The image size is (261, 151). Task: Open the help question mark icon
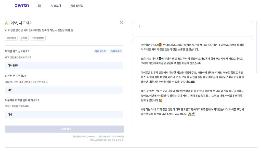pyautogui.click(x=121, y=23)
